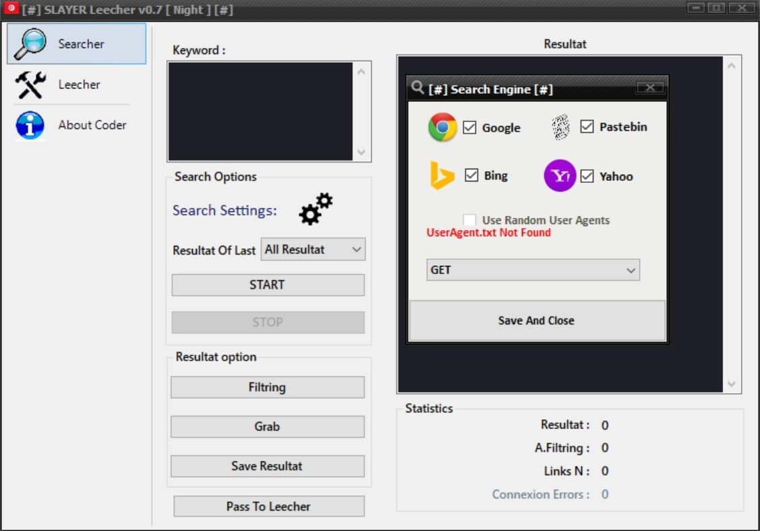
Task: Uncheck the Google checkbox
Action: pyautogui.click(x=469, y=126)
